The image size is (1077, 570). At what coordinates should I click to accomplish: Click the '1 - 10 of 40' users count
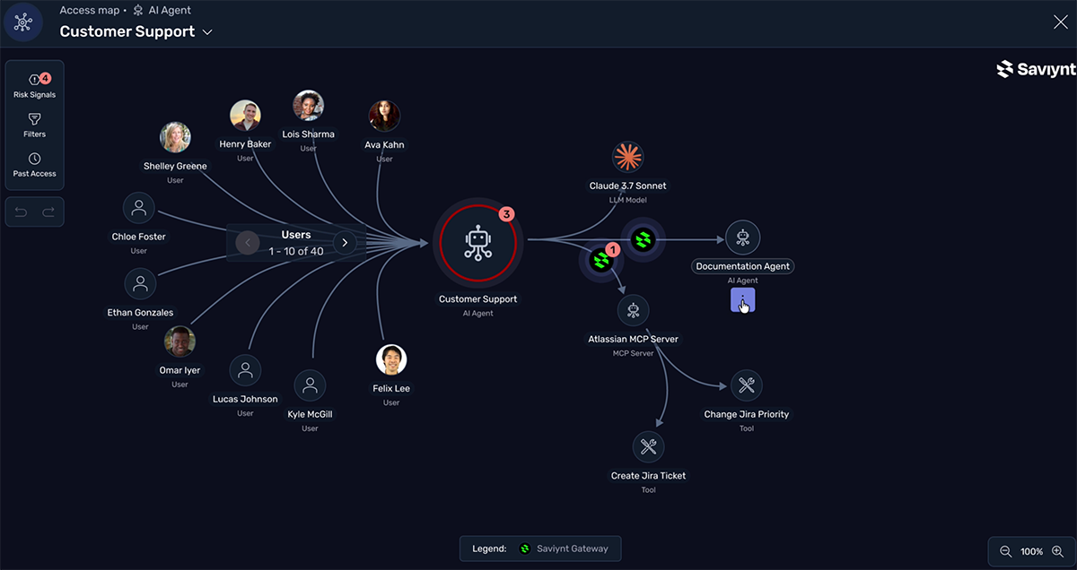click(x=296, y=252)
